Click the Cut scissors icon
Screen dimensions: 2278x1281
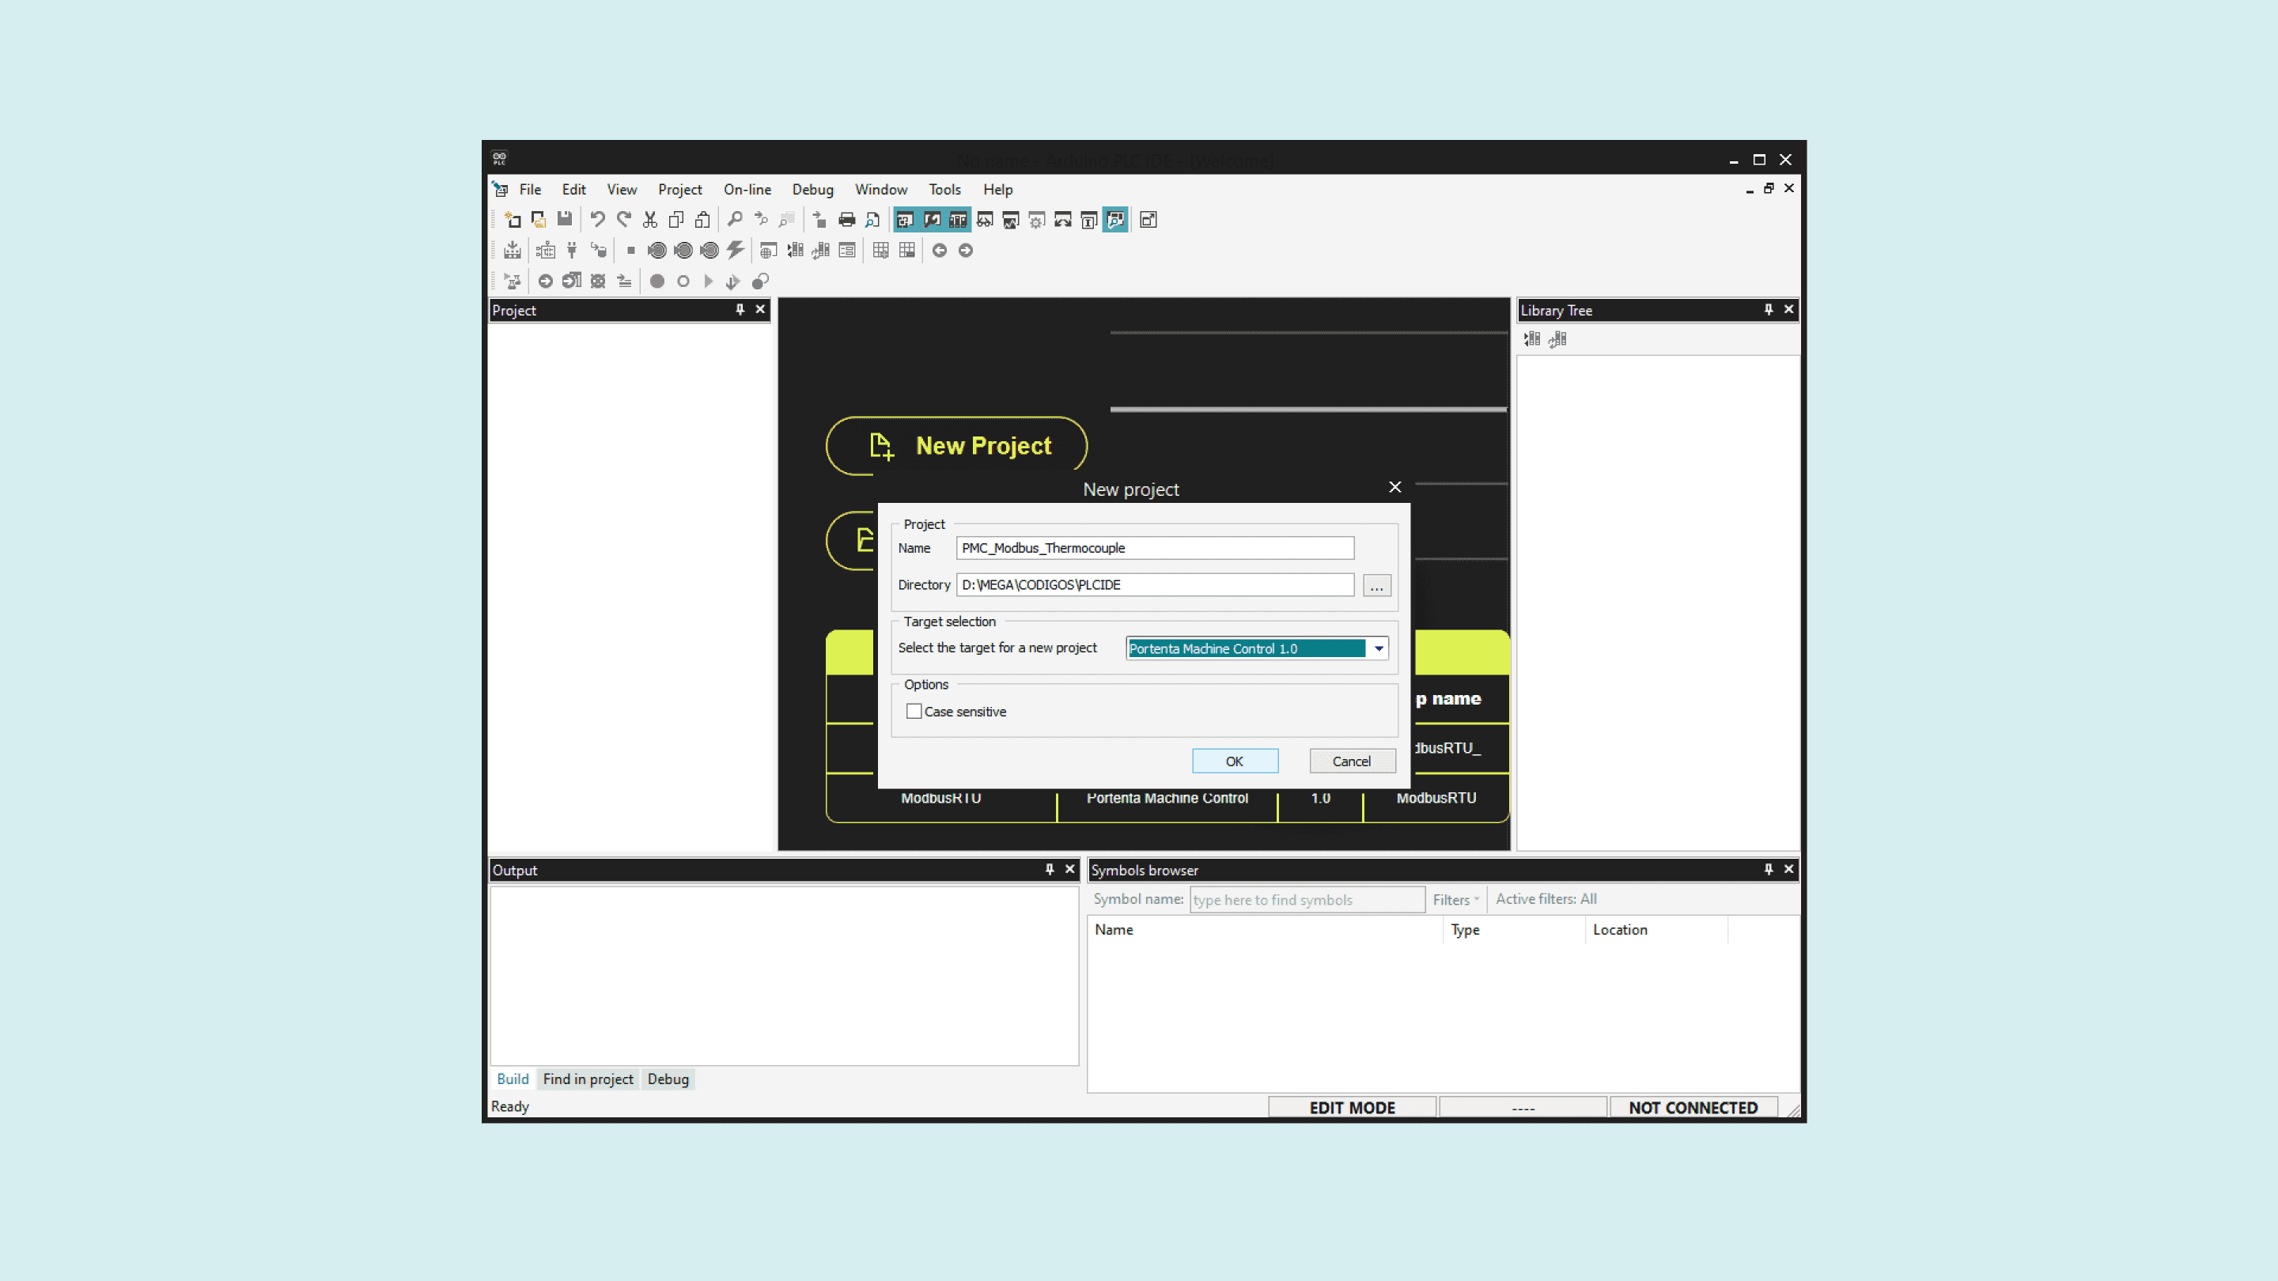pos(650,220)
